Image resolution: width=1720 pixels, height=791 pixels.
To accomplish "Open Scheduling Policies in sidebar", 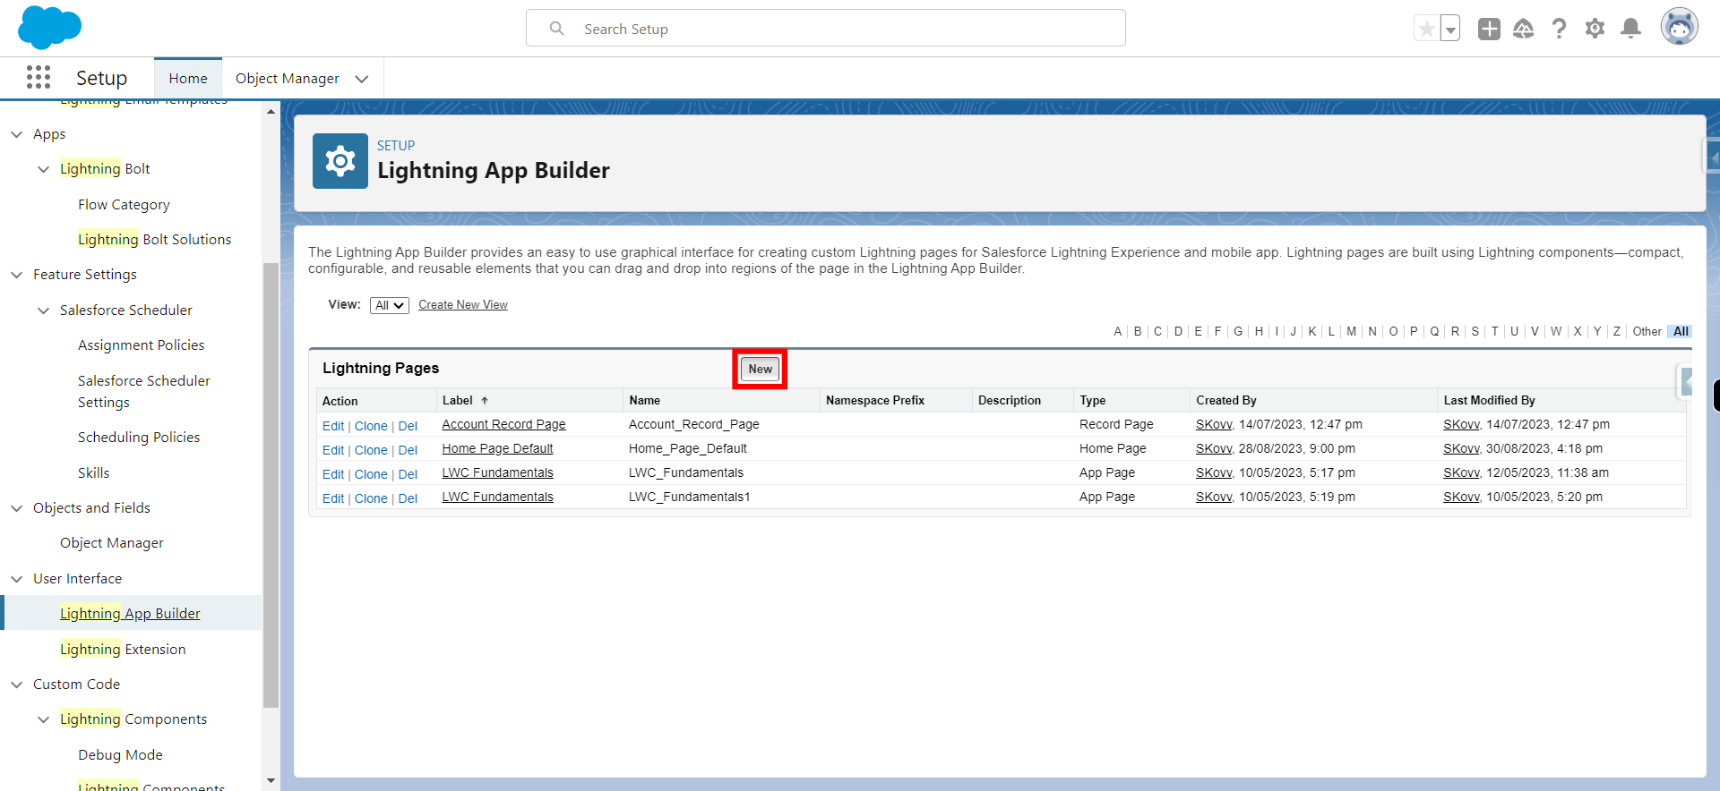I will click(x=139, y=437).
